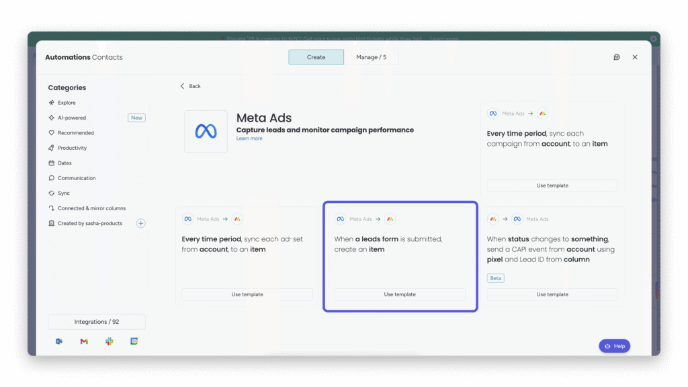The height and width of the screenshot is (387, 688).
Task: Click the Explore rocket icon
Action: pyautogui.click(x=51, y=103)
